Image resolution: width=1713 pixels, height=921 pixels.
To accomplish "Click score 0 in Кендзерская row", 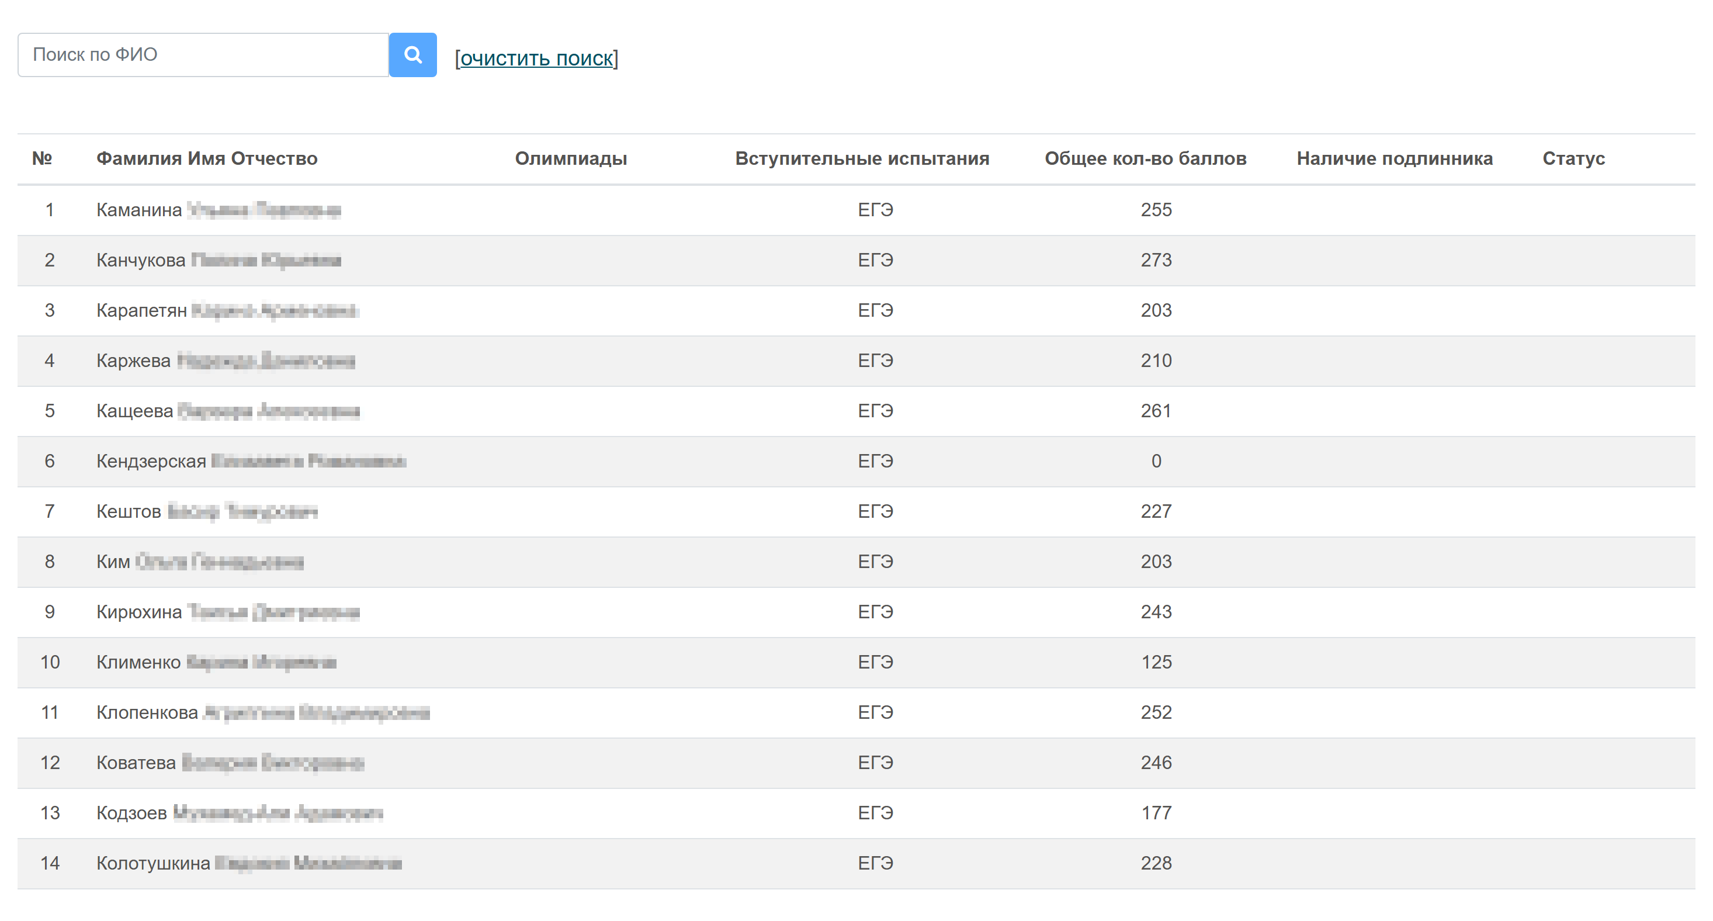I will [1156, 461].
